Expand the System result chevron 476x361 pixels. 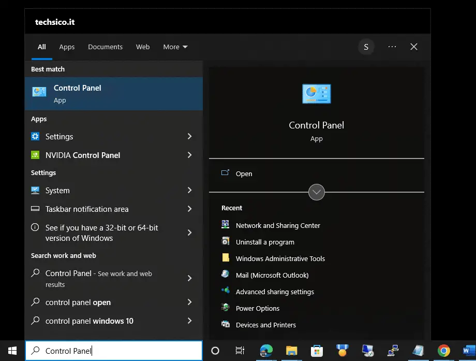pos(189,190)
